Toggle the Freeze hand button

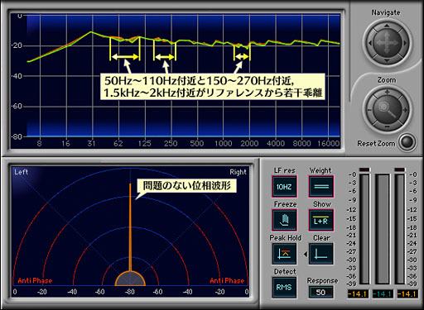285,220
